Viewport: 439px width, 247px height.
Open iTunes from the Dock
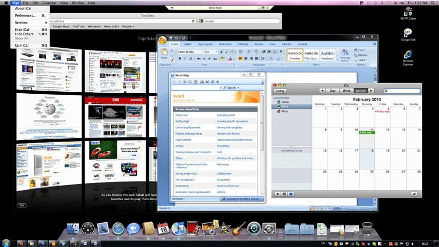(178, 228)
